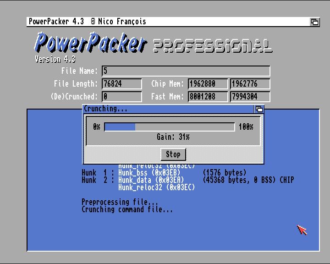This screenshot has width=330, height=264.
Task: Click the Fast Mem box showing 8001208
Action: [208, 97]
